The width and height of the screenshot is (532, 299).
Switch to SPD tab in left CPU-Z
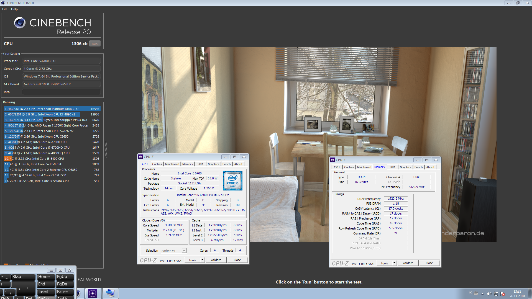pos(200,164)
